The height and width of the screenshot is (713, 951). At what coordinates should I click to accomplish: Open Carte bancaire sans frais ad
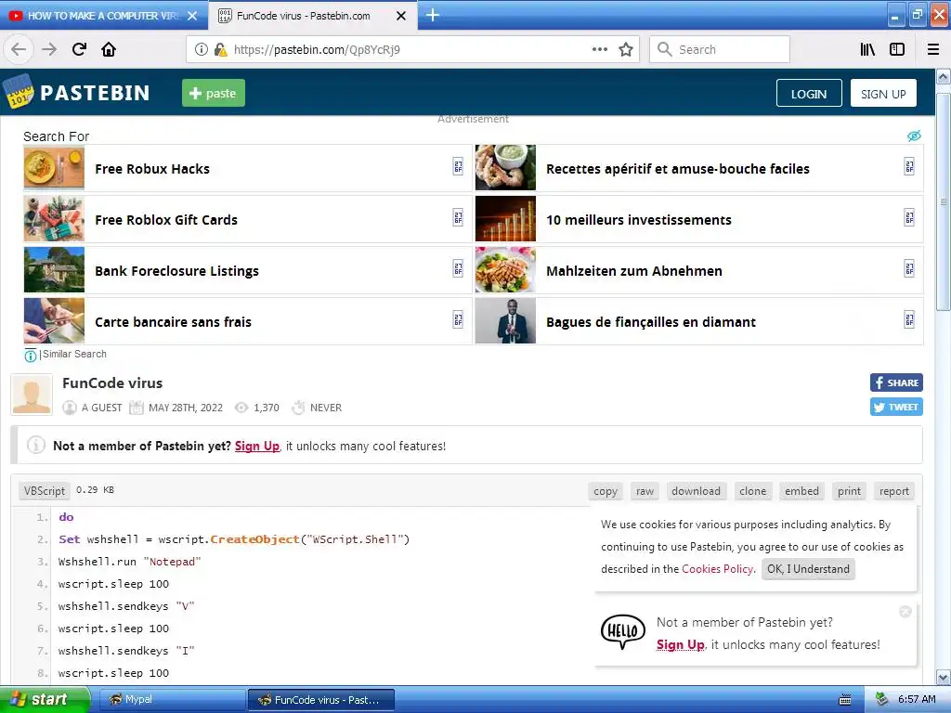click(247, 321)
